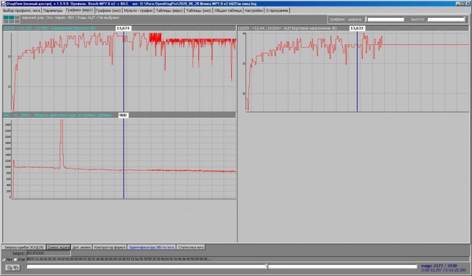Click Идентификаторы ЭБУ из лога link

(x=152, y=247)
